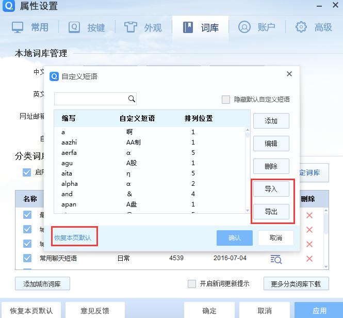Go to the 账户 account tab
The height and width of the screenshot is (318, 343).
coord(257,27)
